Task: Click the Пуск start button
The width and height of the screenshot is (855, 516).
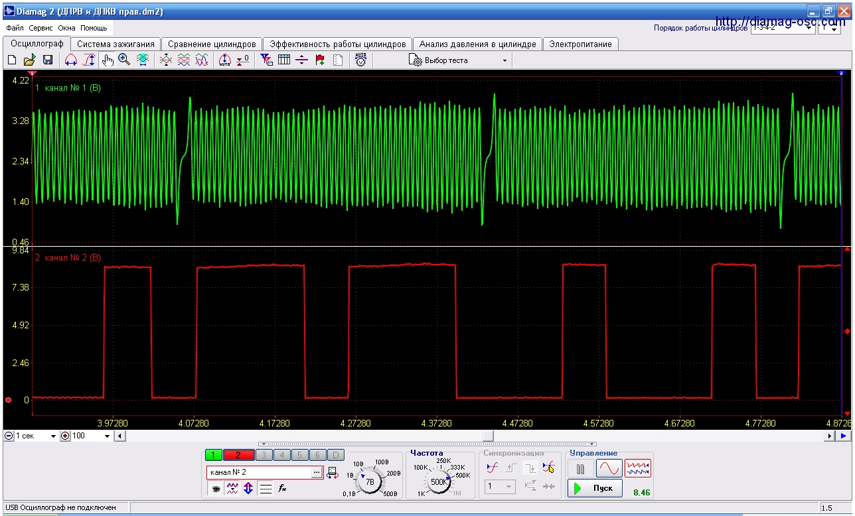Action: pyautogui.click(x=595, y=488)
